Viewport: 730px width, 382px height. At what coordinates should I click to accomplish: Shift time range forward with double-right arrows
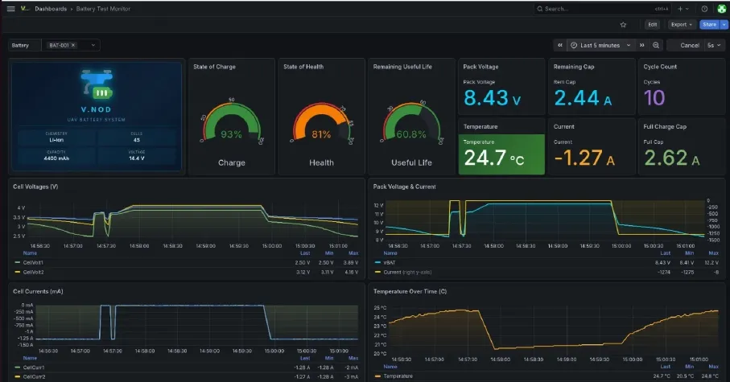[642, 45]
